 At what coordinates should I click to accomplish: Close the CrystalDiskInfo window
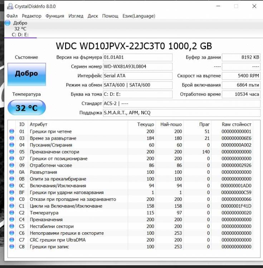[254, 6]
